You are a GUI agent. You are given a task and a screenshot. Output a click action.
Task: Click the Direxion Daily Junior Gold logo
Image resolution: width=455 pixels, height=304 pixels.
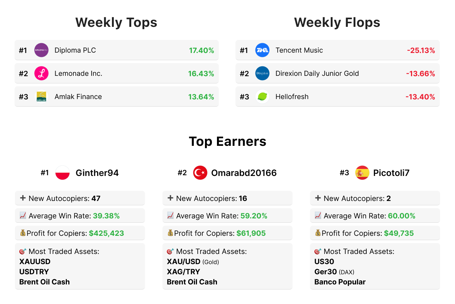(262, 73)
